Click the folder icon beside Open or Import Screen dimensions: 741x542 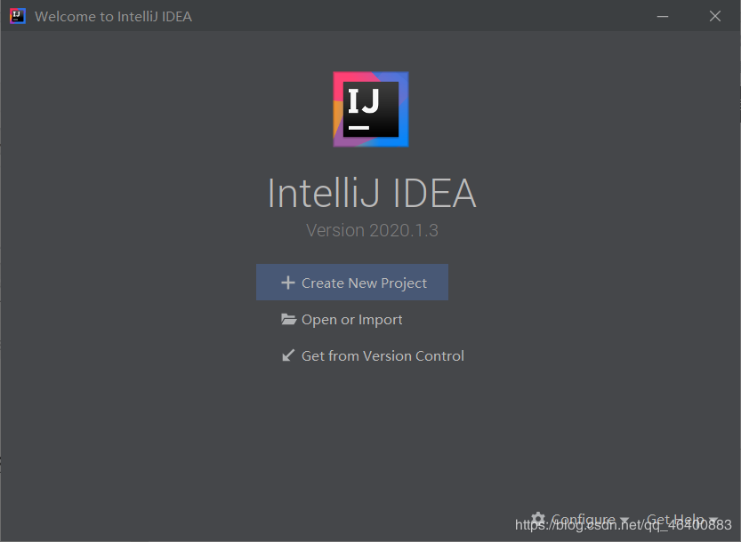288,320
